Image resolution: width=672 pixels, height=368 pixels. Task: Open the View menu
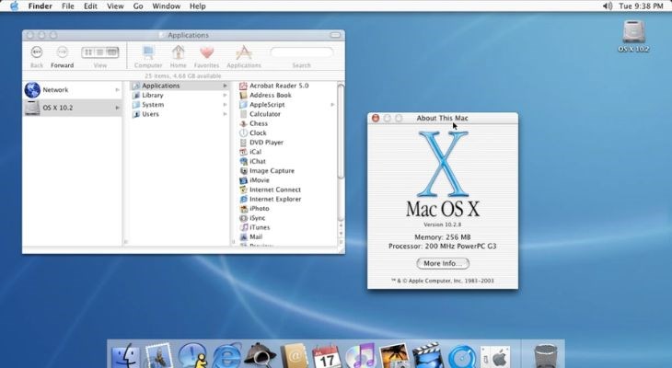click(x=115, y=6)
